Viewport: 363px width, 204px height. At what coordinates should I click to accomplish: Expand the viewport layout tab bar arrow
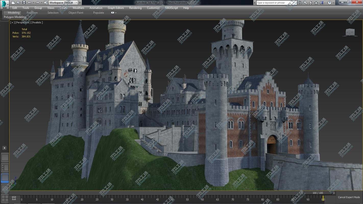4,148
